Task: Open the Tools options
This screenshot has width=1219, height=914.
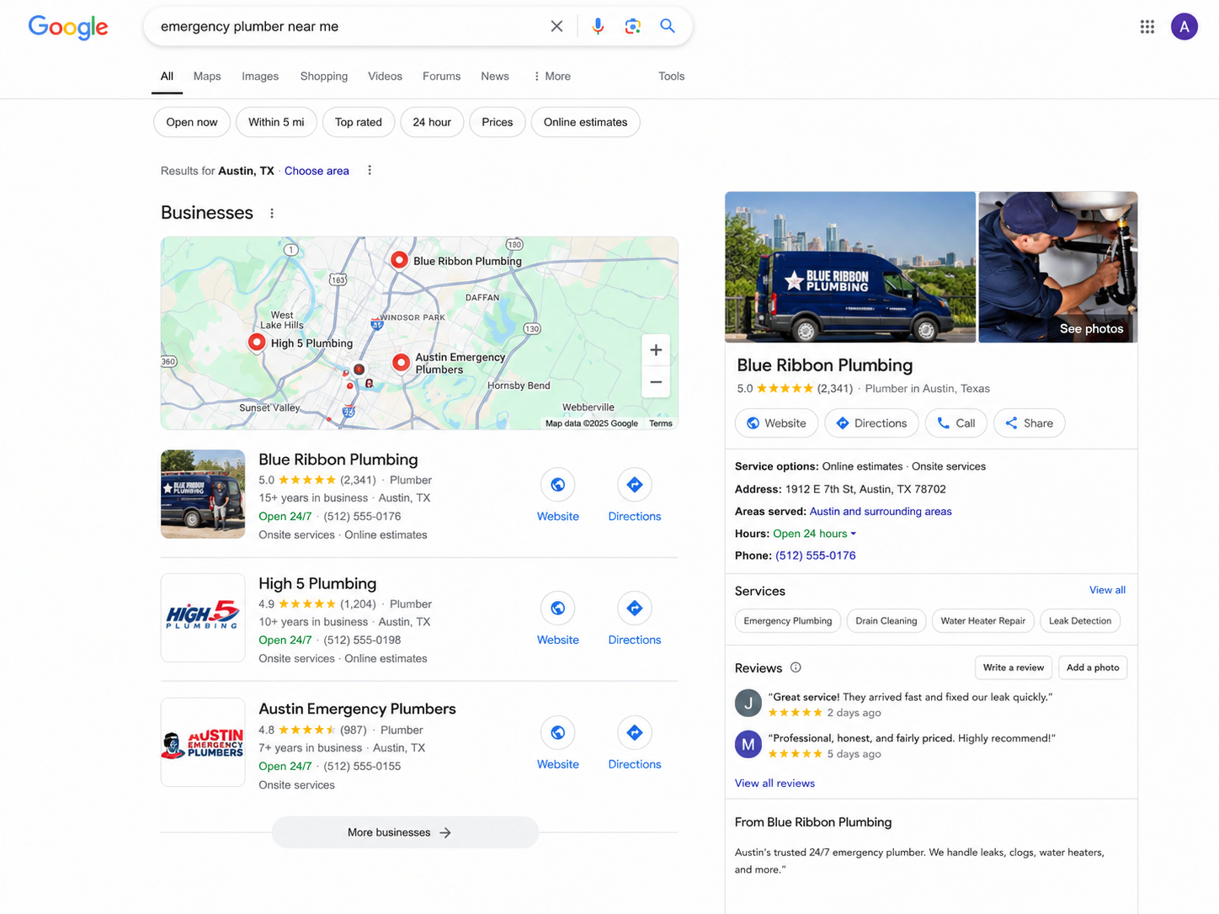Action: pyautogui.click(x=671, y=76)
